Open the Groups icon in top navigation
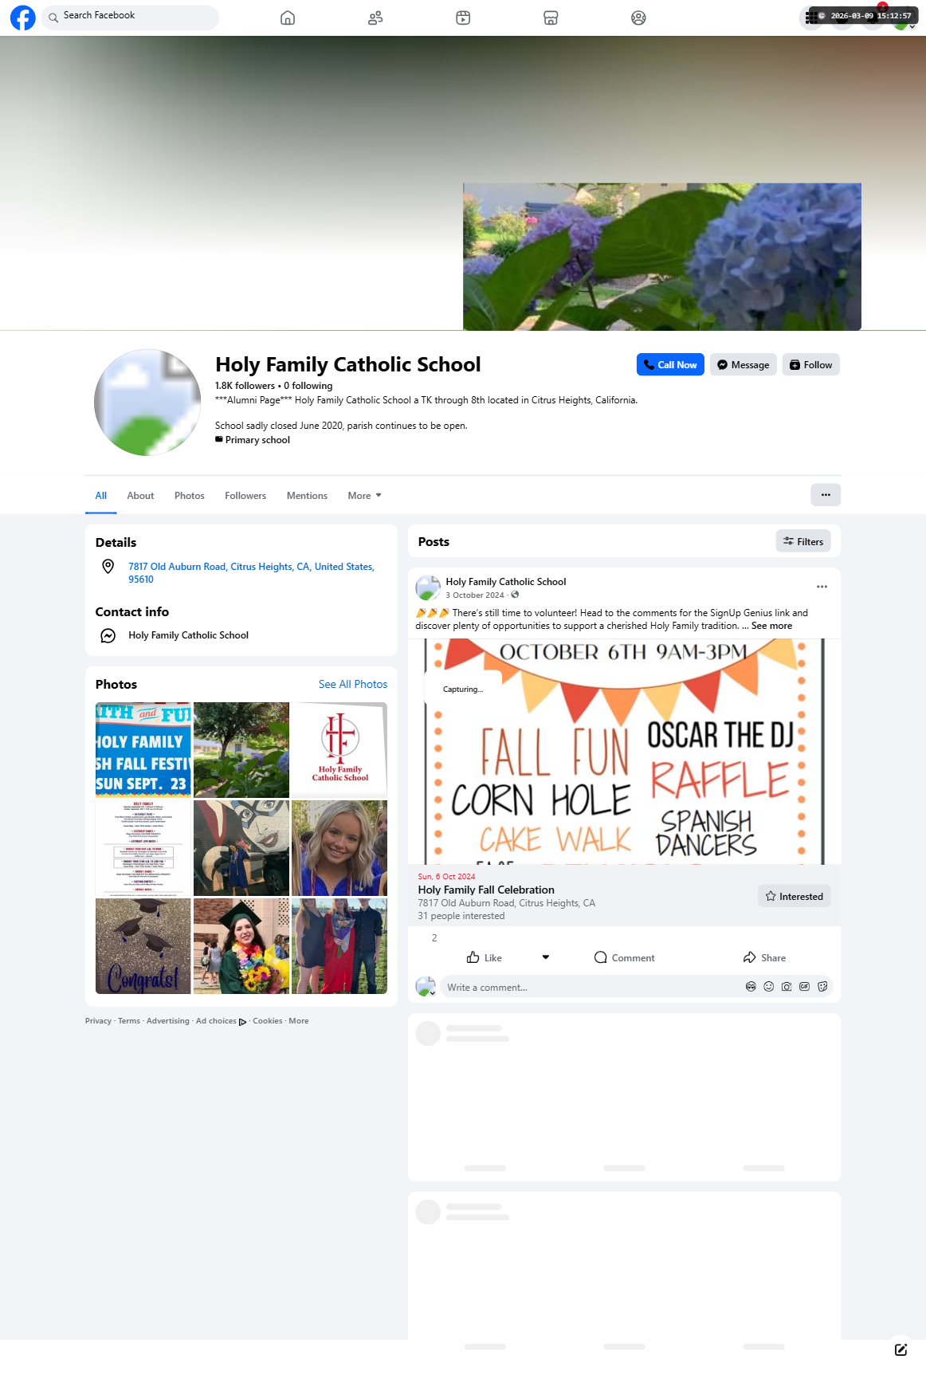 pyautogui.click(x=638, y=18)
